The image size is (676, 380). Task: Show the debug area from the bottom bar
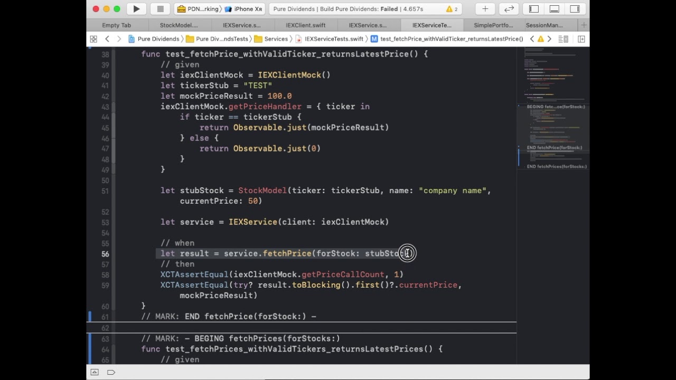[x=95, y=372]
